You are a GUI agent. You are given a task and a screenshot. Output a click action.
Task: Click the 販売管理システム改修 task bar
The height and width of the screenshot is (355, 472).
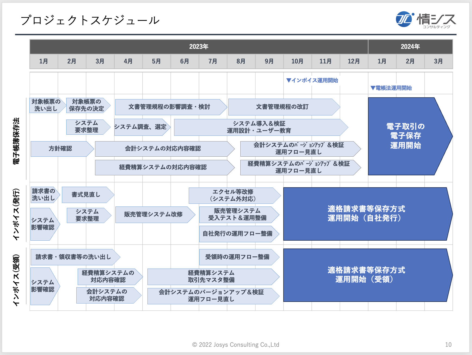click(153, 214)
